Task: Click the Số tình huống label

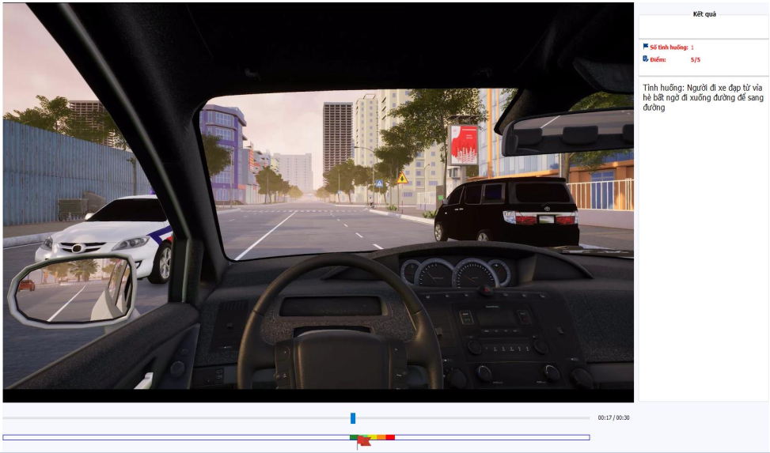Action: click(669, 47)
